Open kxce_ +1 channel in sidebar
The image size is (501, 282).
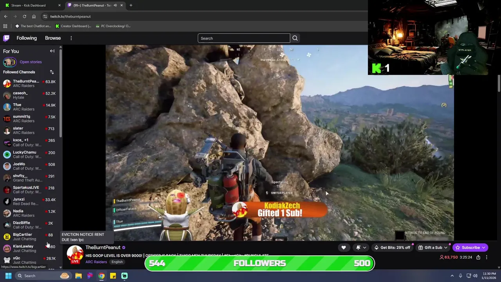coord(30,142)
